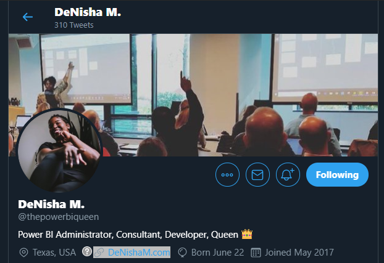Viewport: 384px width, 263px height.
Task: Unfollow by clicking the Following button
Action: (x=337, y=174)
